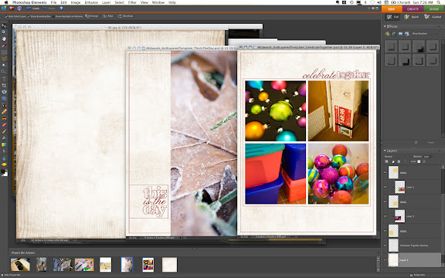This screenshot has width=445, height=278.
Task: Open the Align dropdown
Action: [108, 16]
